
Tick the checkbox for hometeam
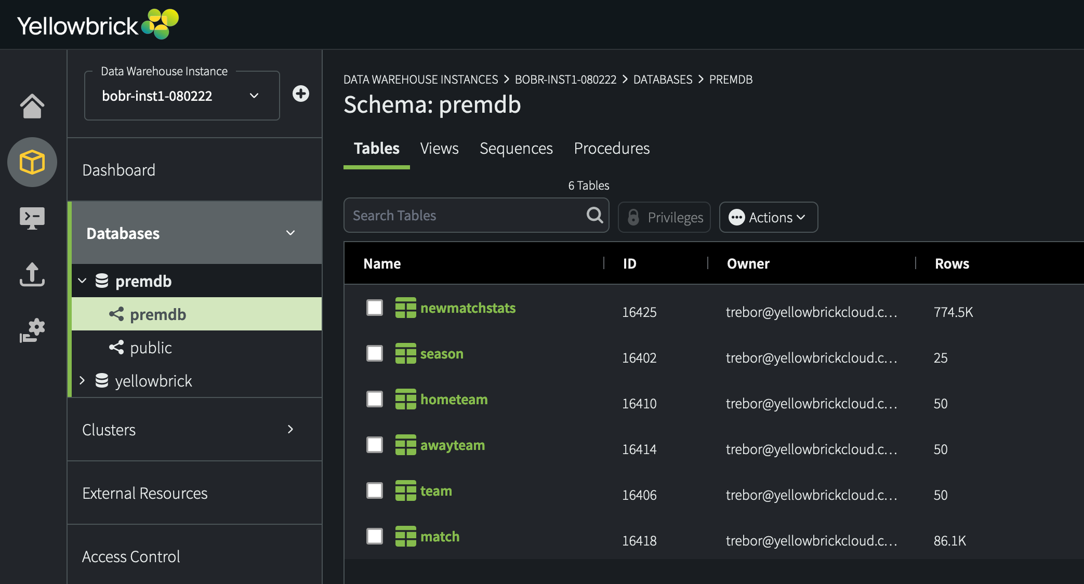point(374,399)
